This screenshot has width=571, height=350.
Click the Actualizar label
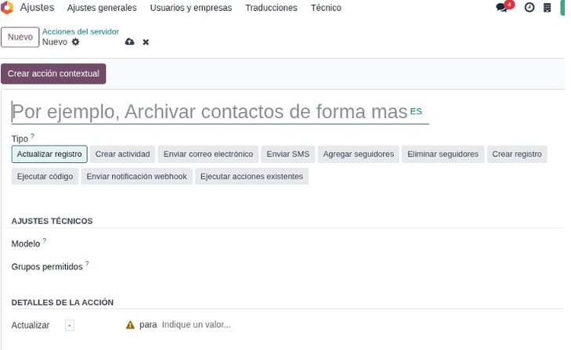pyautogui.click(x=31, y=325)
